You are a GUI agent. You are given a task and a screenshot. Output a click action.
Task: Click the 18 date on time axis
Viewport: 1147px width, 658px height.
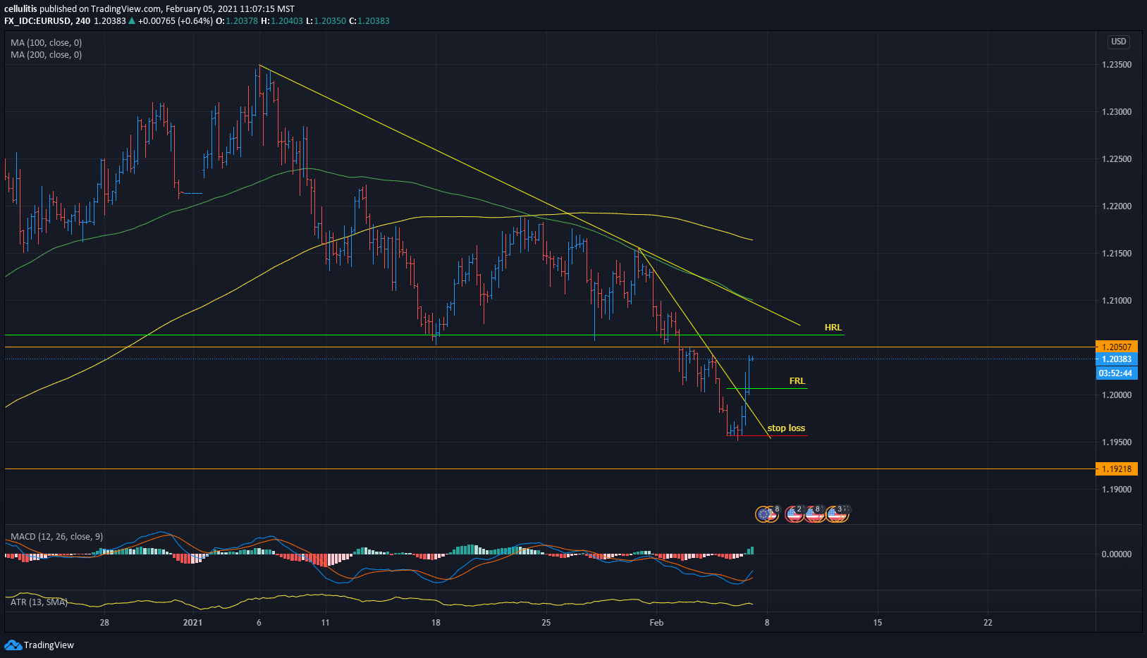pyautogui.click(x=436, y=623)
